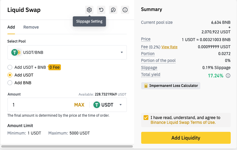Open the Liquid Swap info icon
The image size is (237, 150).
(125, 10)
